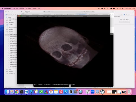Open the 2D Viewer menu
136x102 pixels.
click(22, 8)
